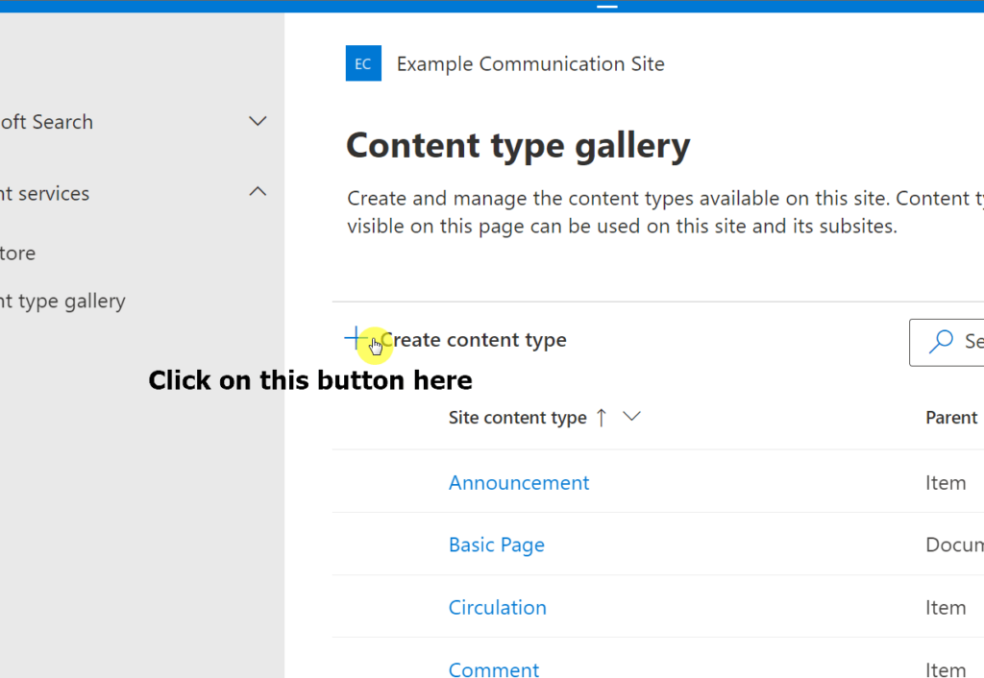Open the Basic Page content type
The width and height of the screenshot is (984, 678).
(x=497, y=545)
